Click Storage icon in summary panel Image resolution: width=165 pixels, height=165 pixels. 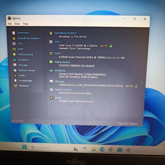[51, 82]
